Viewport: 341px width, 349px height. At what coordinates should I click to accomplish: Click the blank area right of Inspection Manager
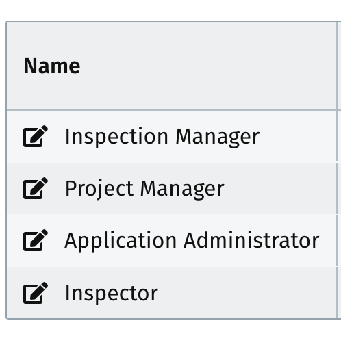pyautogui.click(x=298, y=137)
